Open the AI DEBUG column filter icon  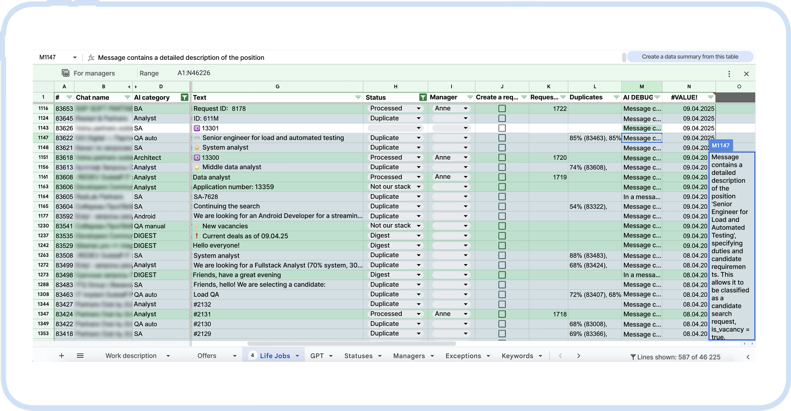coord(657,98)
